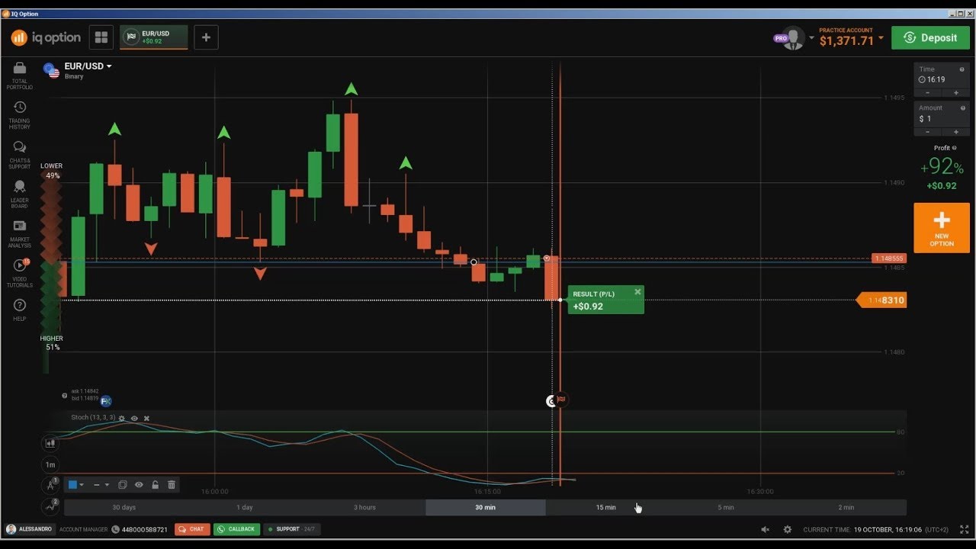Open Market Analysis from the sidebar
This screenshot has width=976, height=549.
point(20,233)
